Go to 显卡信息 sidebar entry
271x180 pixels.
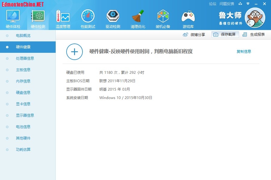pos(23,104)
